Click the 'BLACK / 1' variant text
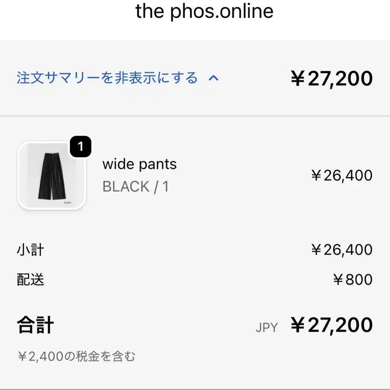The width and height of the screenshot is (390, 390). (136, 186)
